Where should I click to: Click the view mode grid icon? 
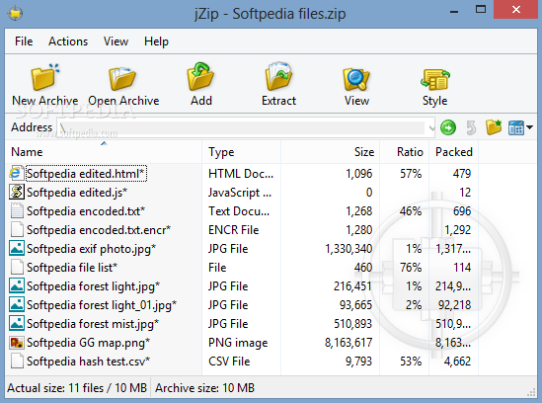516,127
